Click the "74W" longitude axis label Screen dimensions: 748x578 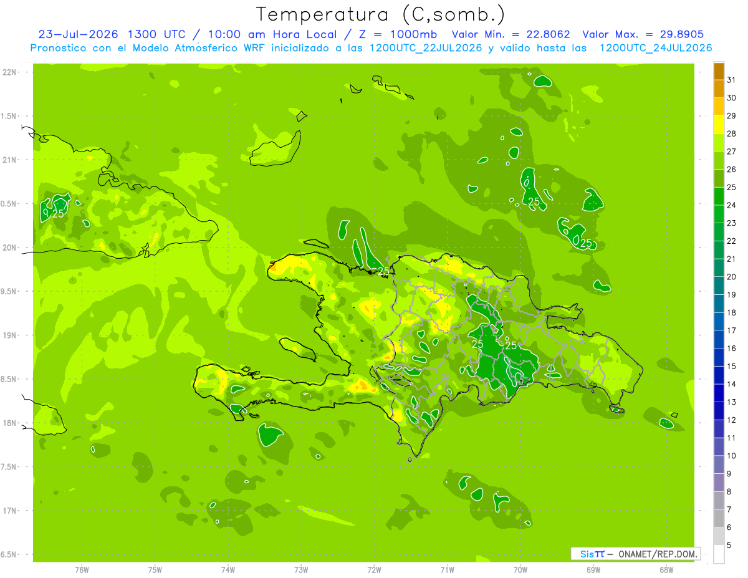[228, 570]
